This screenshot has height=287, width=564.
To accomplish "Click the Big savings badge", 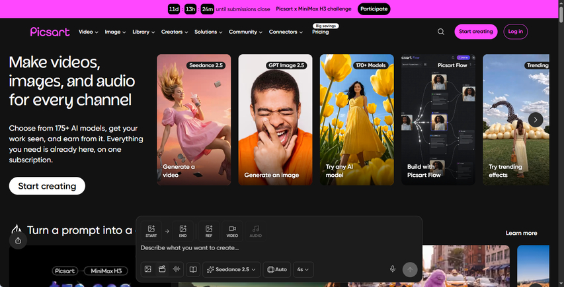I will 325,26.
